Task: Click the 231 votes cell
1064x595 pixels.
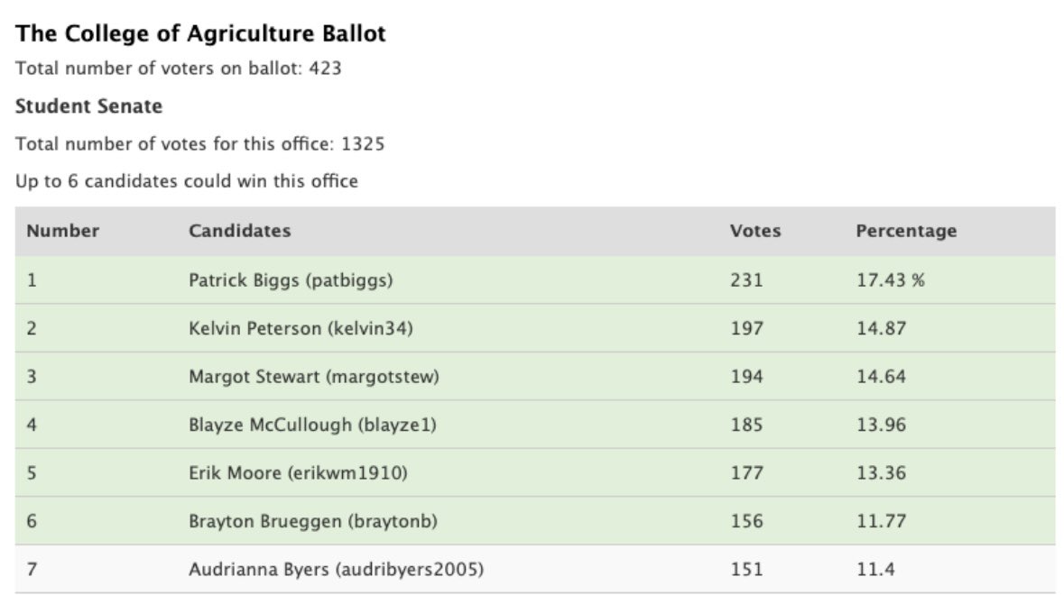Action: (746, 280)
